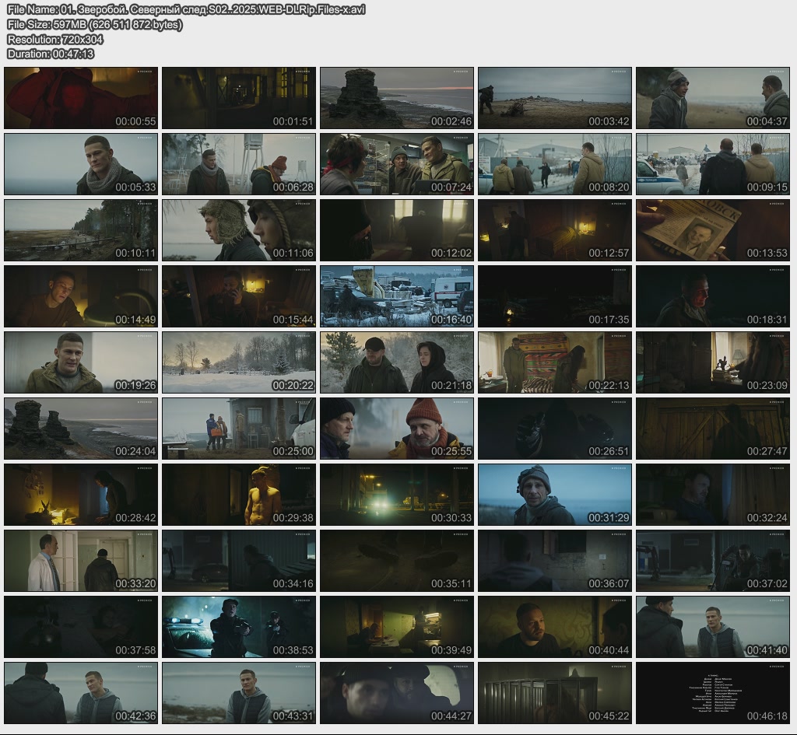The image size is (797, 735).
Task: Click the File Size 597MB text
Action: [95, 24]
